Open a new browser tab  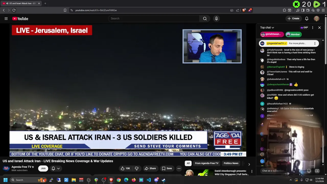click(x=45, y=3)
